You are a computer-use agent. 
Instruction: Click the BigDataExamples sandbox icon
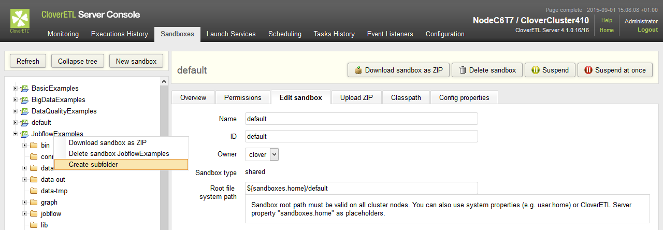tap(24, 100)
